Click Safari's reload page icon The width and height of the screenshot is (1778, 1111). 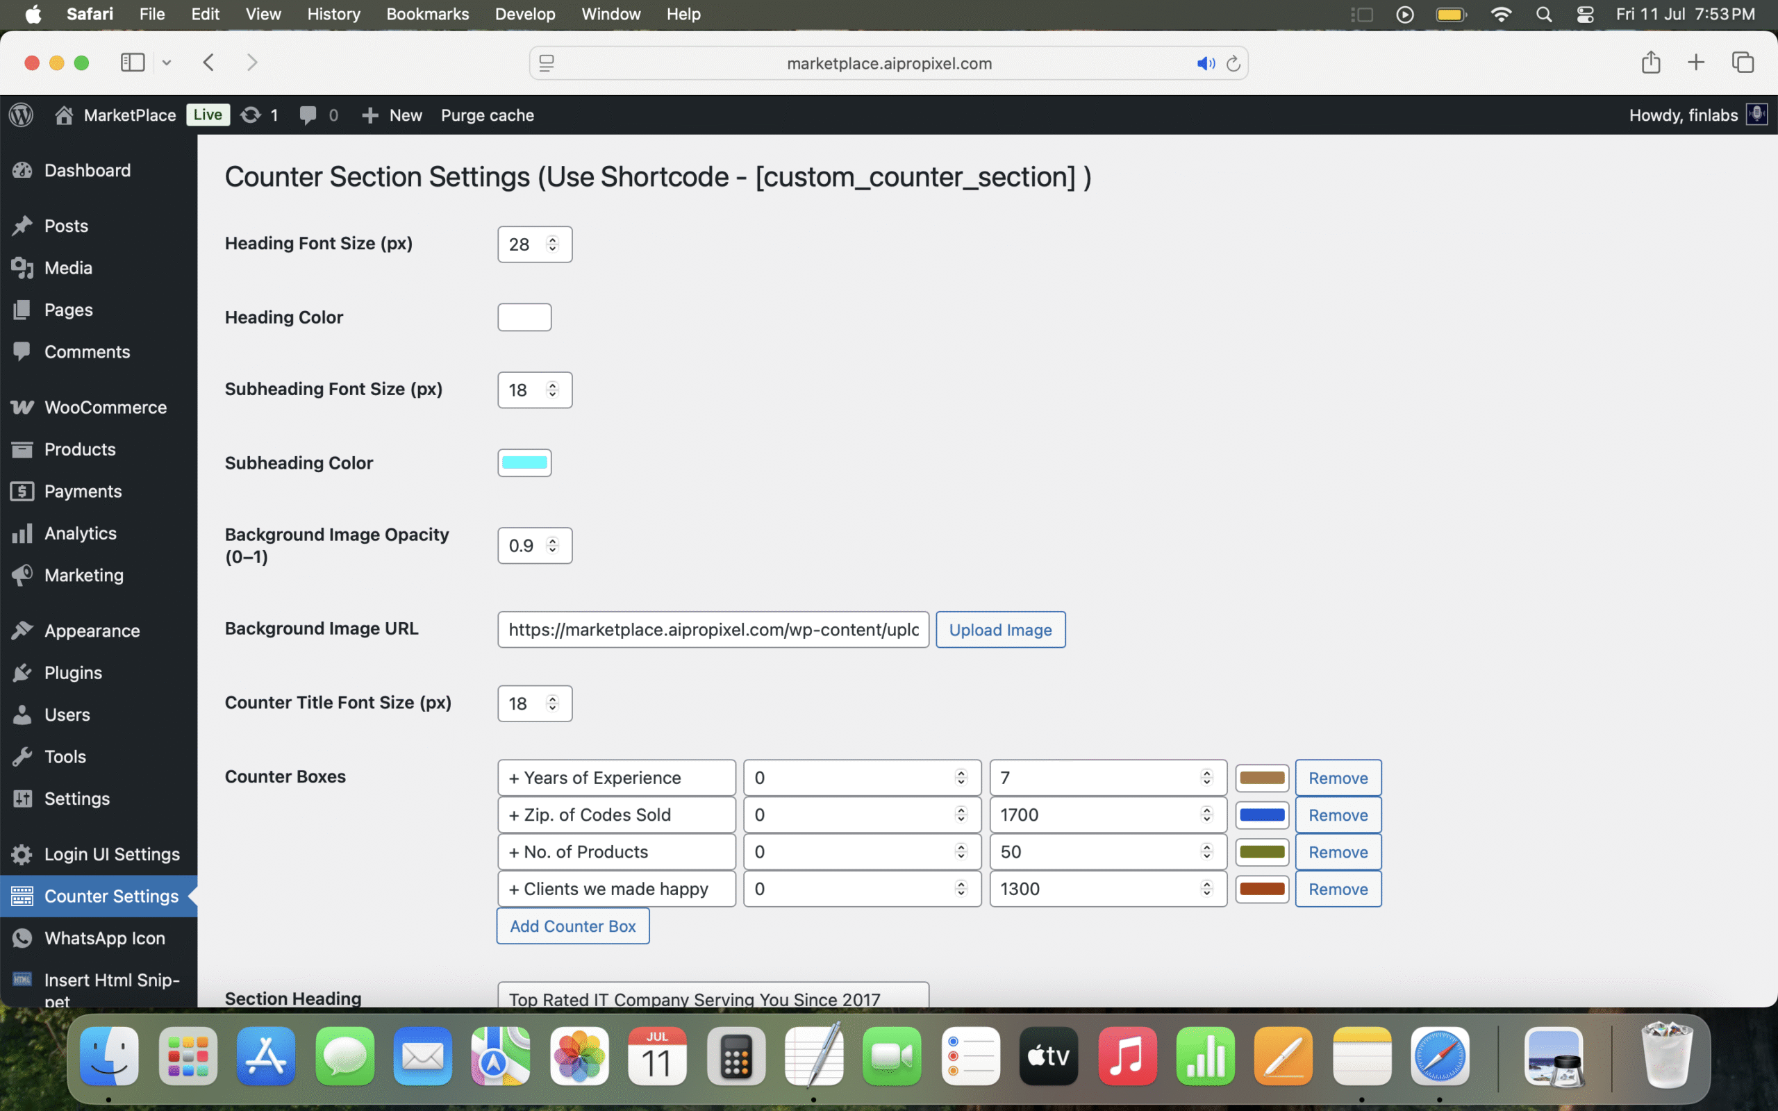[1233, 64]
